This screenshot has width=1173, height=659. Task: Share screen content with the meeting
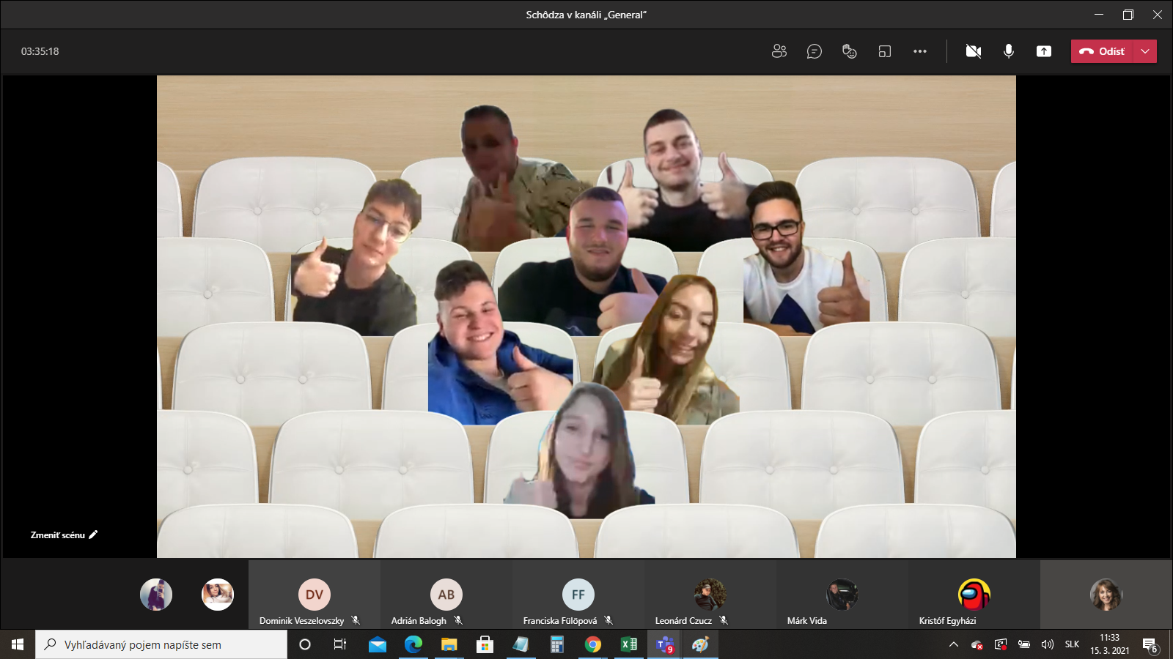[1043, 51]
